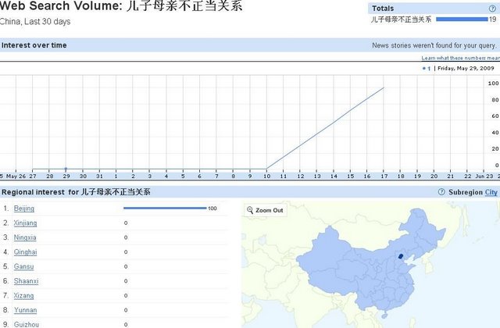
Task: Open the Shaanxi region link
Action: click(x=26, y=281)
